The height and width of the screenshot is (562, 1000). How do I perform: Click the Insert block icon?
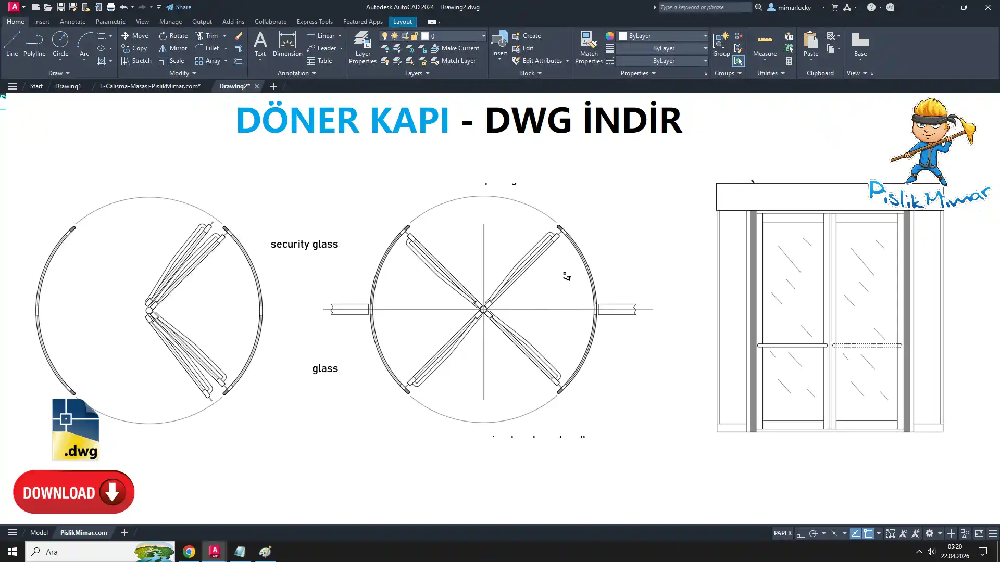pos(499,40)
